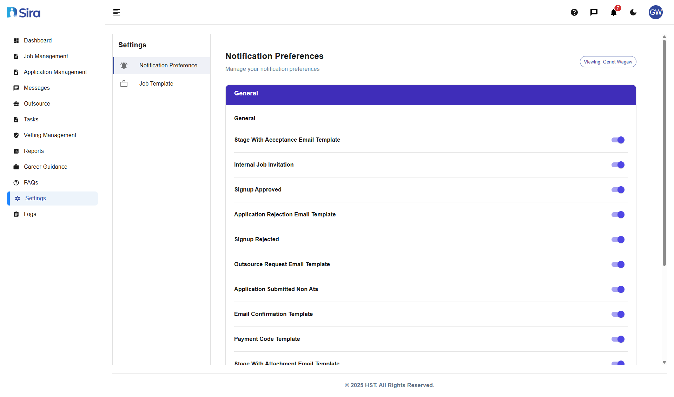Click the Sira logo
This screenshot has height=397, width=674.
(x=24, y=13)
